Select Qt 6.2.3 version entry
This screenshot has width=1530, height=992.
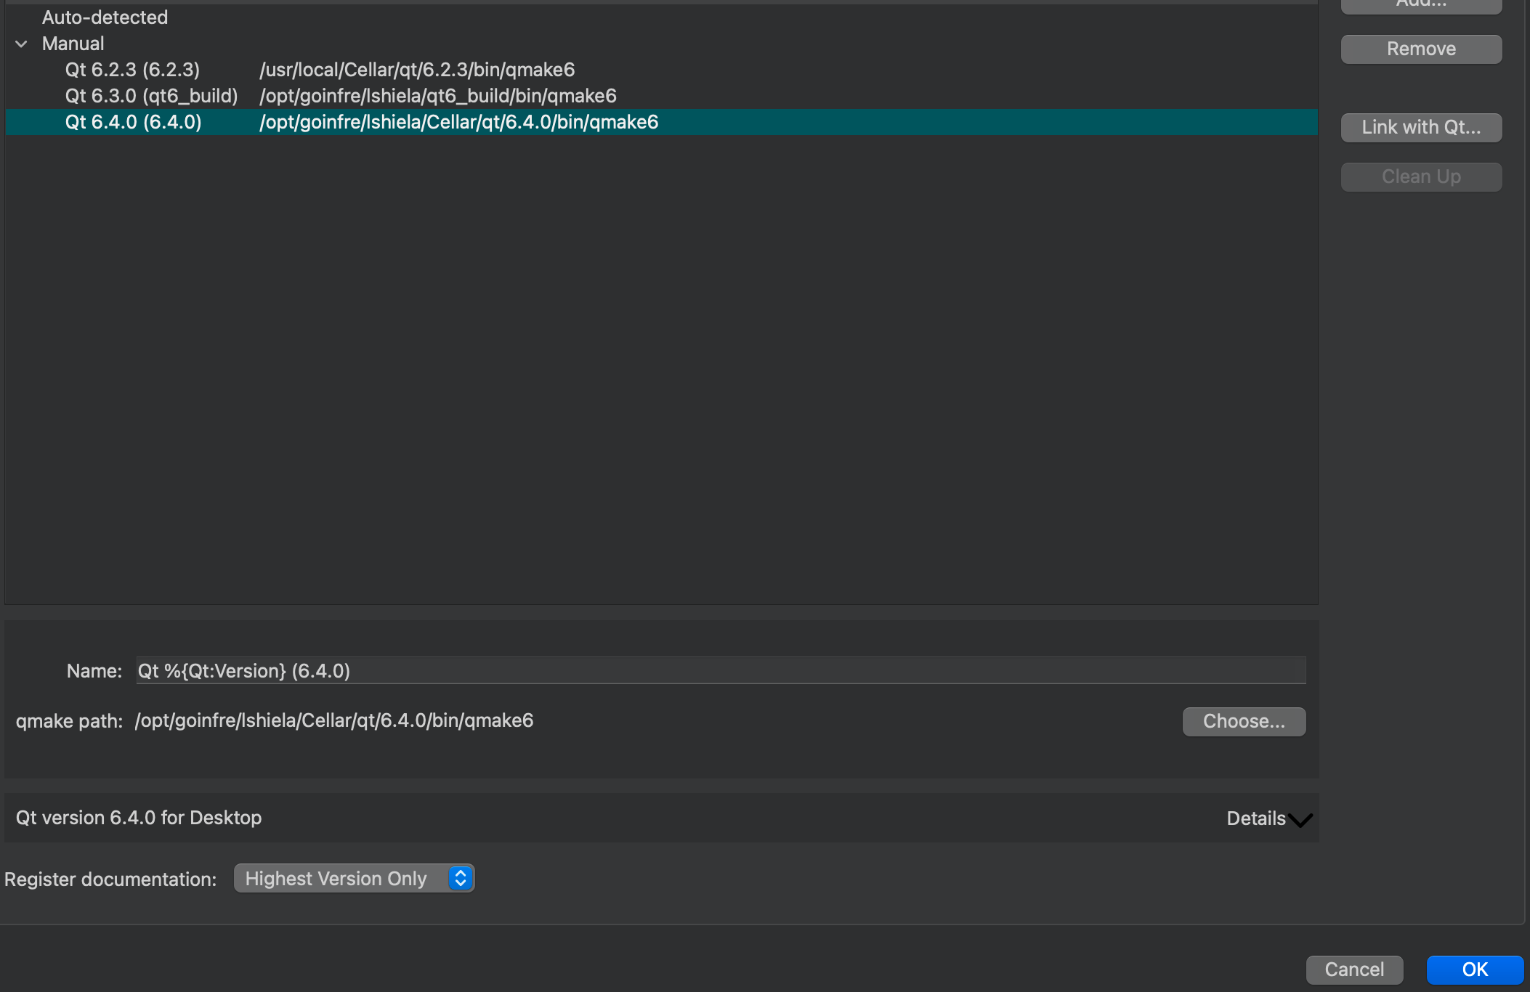132,70
